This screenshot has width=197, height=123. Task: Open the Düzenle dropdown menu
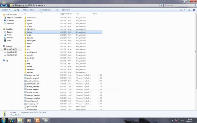coord(6,10)
